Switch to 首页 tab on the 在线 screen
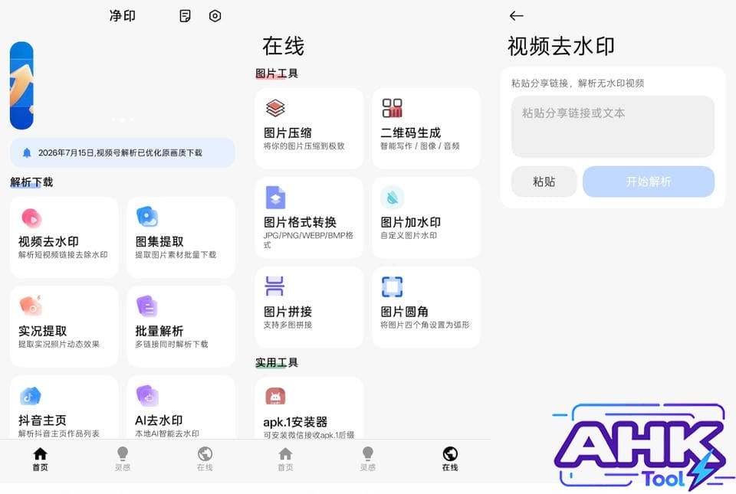 [x=285, y=459]
